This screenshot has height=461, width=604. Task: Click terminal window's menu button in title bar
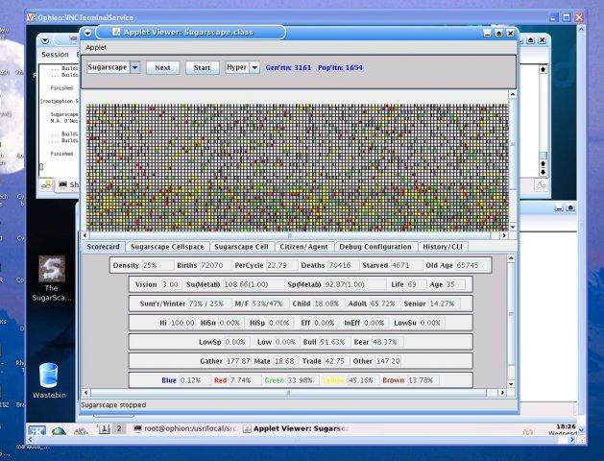click(x=45, y=40)
